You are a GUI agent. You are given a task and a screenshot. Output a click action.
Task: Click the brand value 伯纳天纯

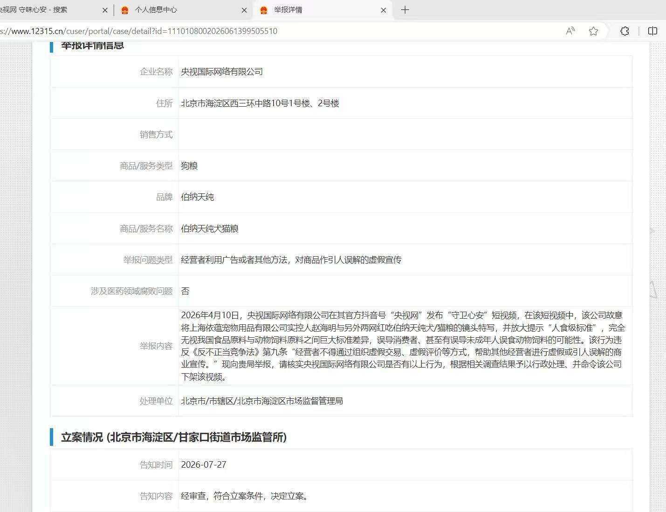pos(198,197)
